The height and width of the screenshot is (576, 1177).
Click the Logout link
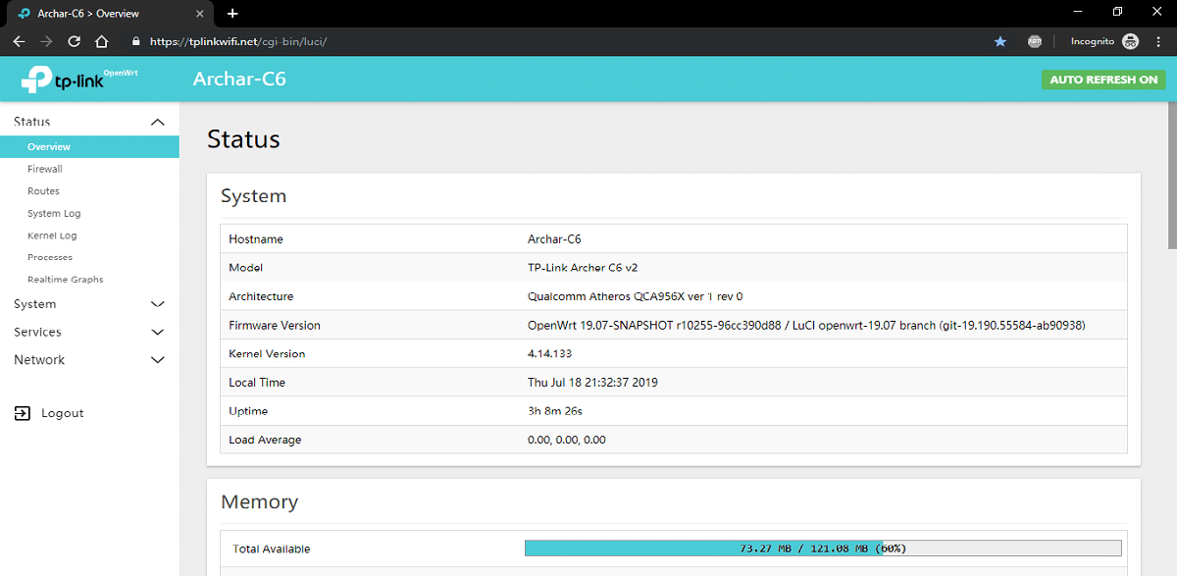63,413
